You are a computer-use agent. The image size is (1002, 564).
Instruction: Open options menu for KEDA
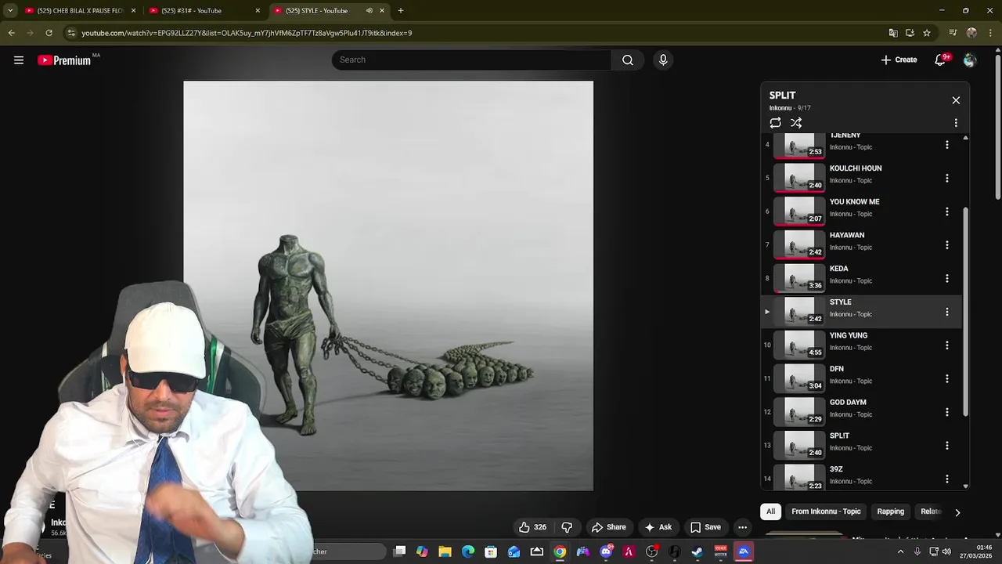[947, 279]
